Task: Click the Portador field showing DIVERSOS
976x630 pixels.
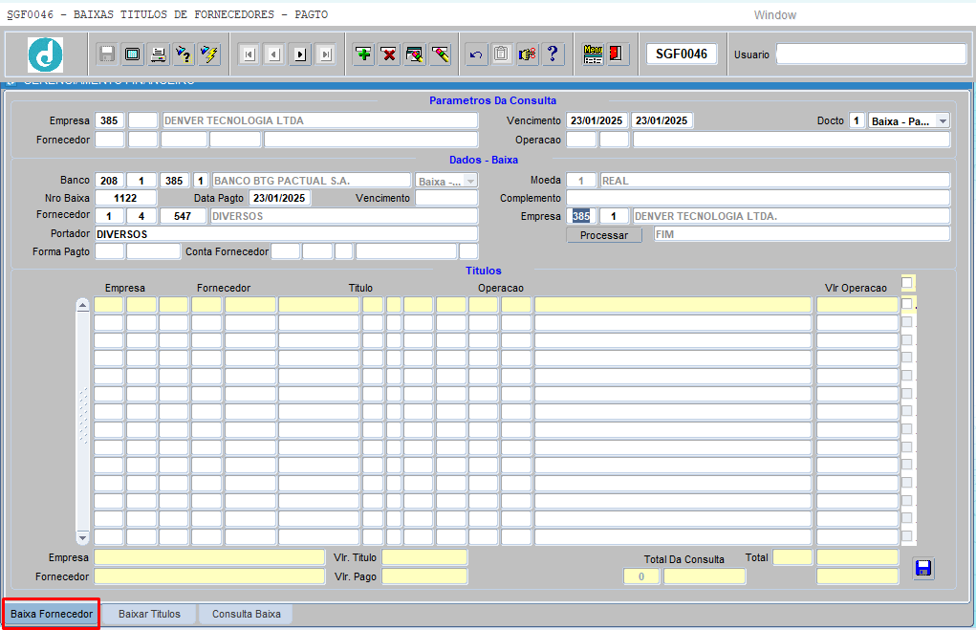Action: coord(287,234)
